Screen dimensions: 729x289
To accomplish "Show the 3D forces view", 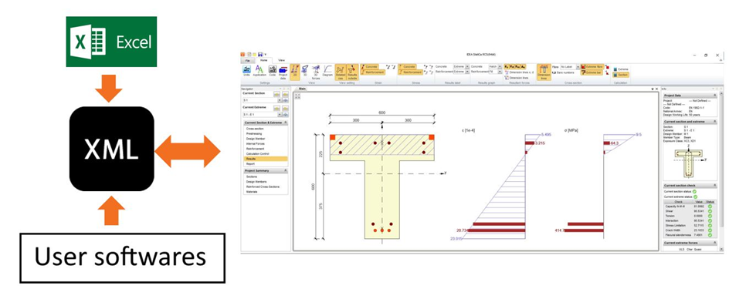I will pos(316,72).
